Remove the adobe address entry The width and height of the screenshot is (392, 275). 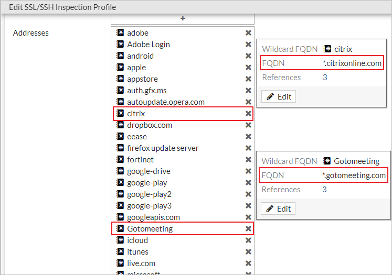pos(248,33)
